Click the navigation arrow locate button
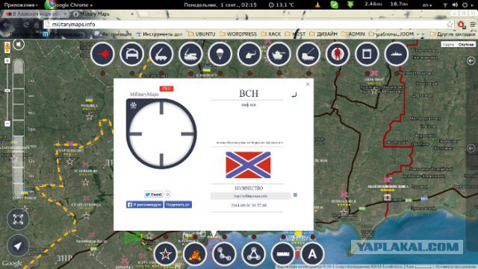Screen dimensions: 478x269 pyautogui.click(x=18, y=246)
